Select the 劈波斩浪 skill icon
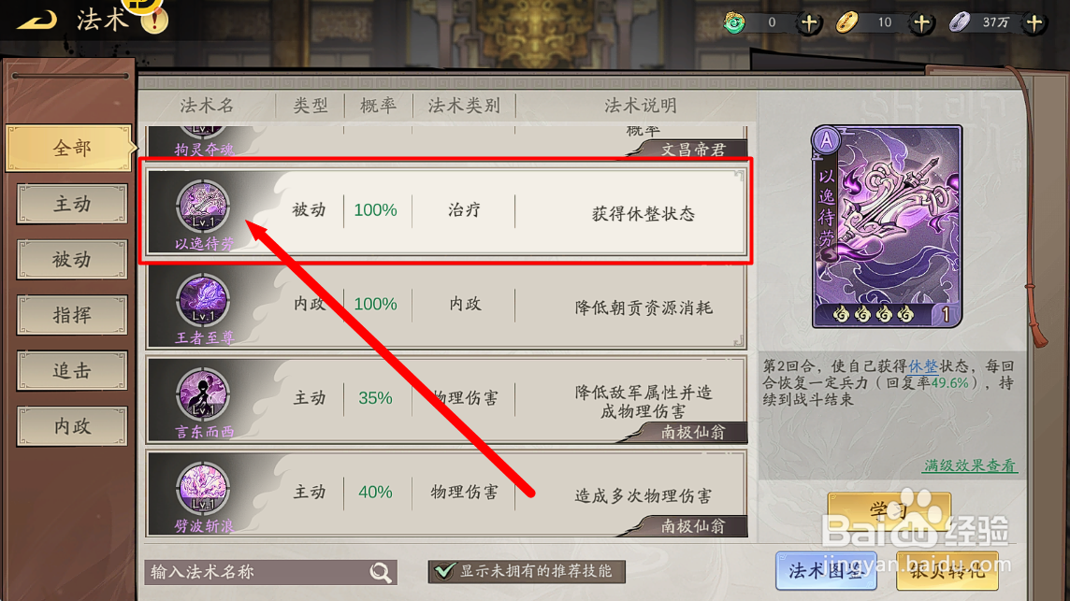The height and width of the screenshot is (601, 1070). tap(203, 489)
